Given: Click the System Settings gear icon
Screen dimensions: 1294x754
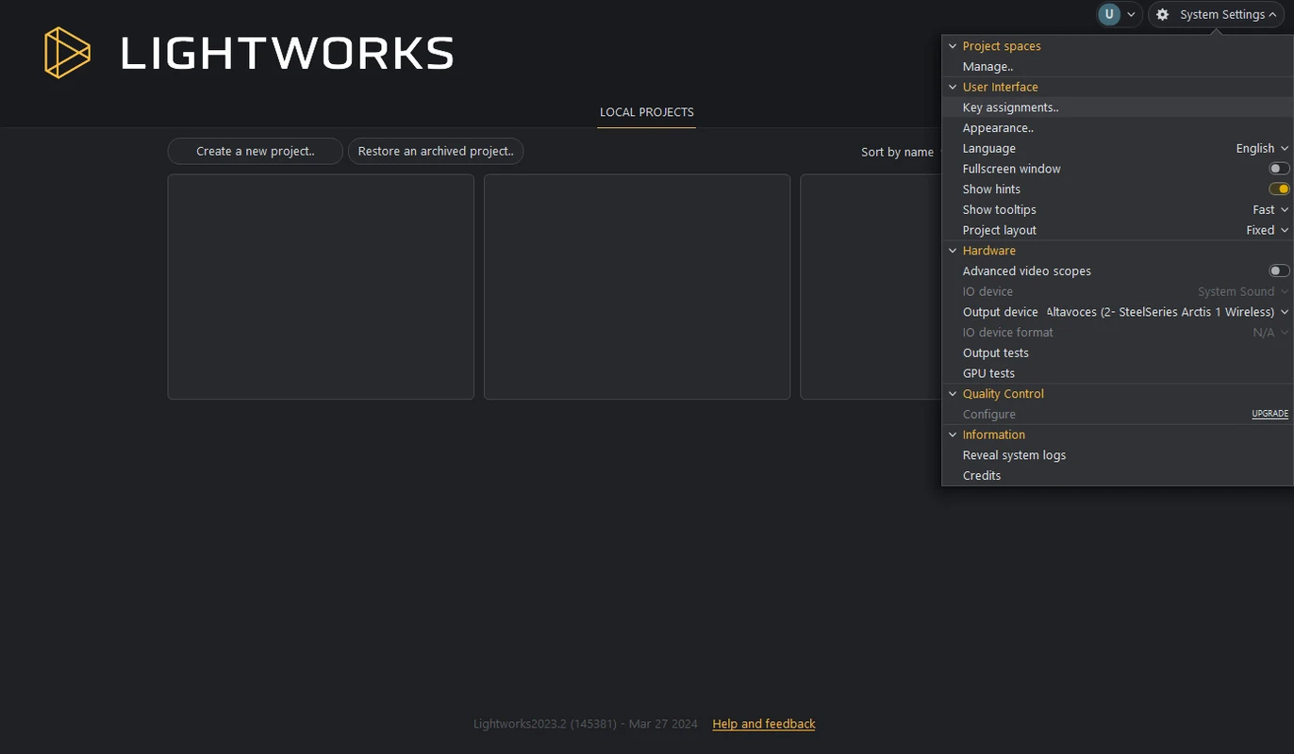Looking at the screenshot, I should click(x=1163, y=15).
